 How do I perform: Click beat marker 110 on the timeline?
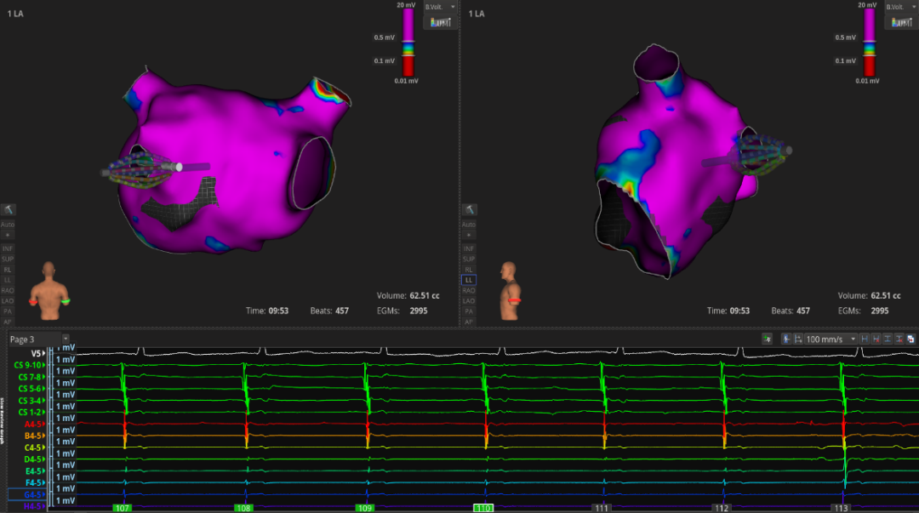(x=483, y=508)
